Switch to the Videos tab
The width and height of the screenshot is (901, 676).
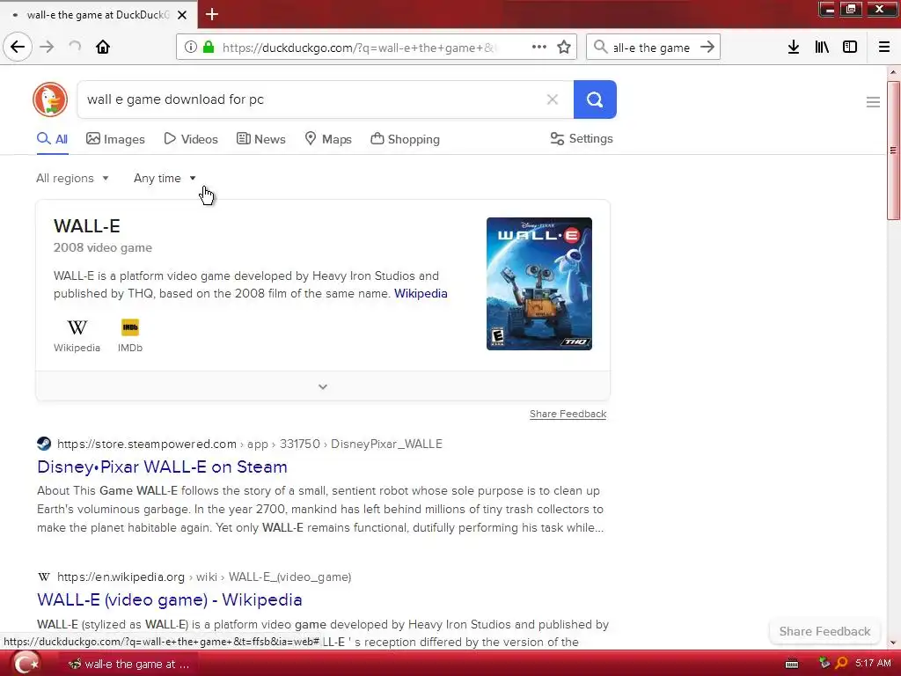[x=191, y=139]
